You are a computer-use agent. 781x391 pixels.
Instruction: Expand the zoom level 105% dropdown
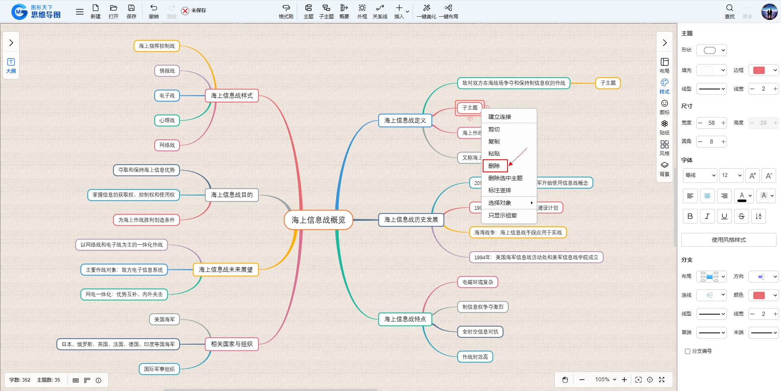(606, 380)
